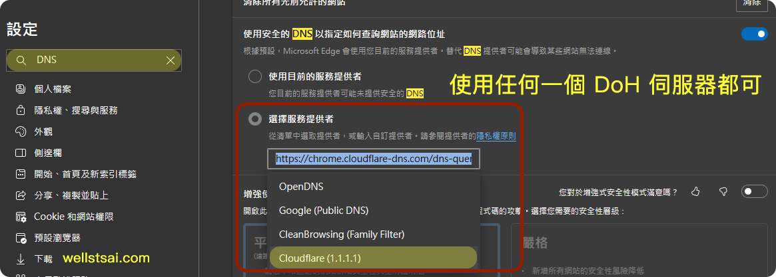Open the 側邊欄 settings section
The image size is (776, 277).
48,153
